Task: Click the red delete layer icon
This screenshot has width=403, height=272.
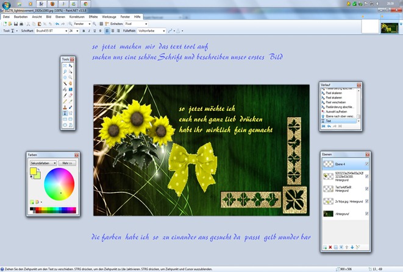Action: coord(330,247)
